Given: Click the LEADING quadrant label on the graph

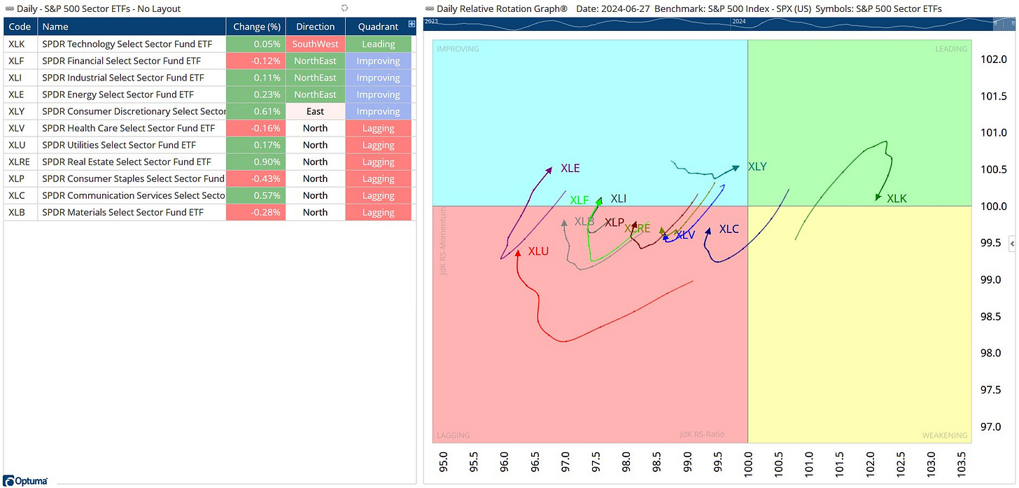Looking at the screenshot, I should 951,49.
